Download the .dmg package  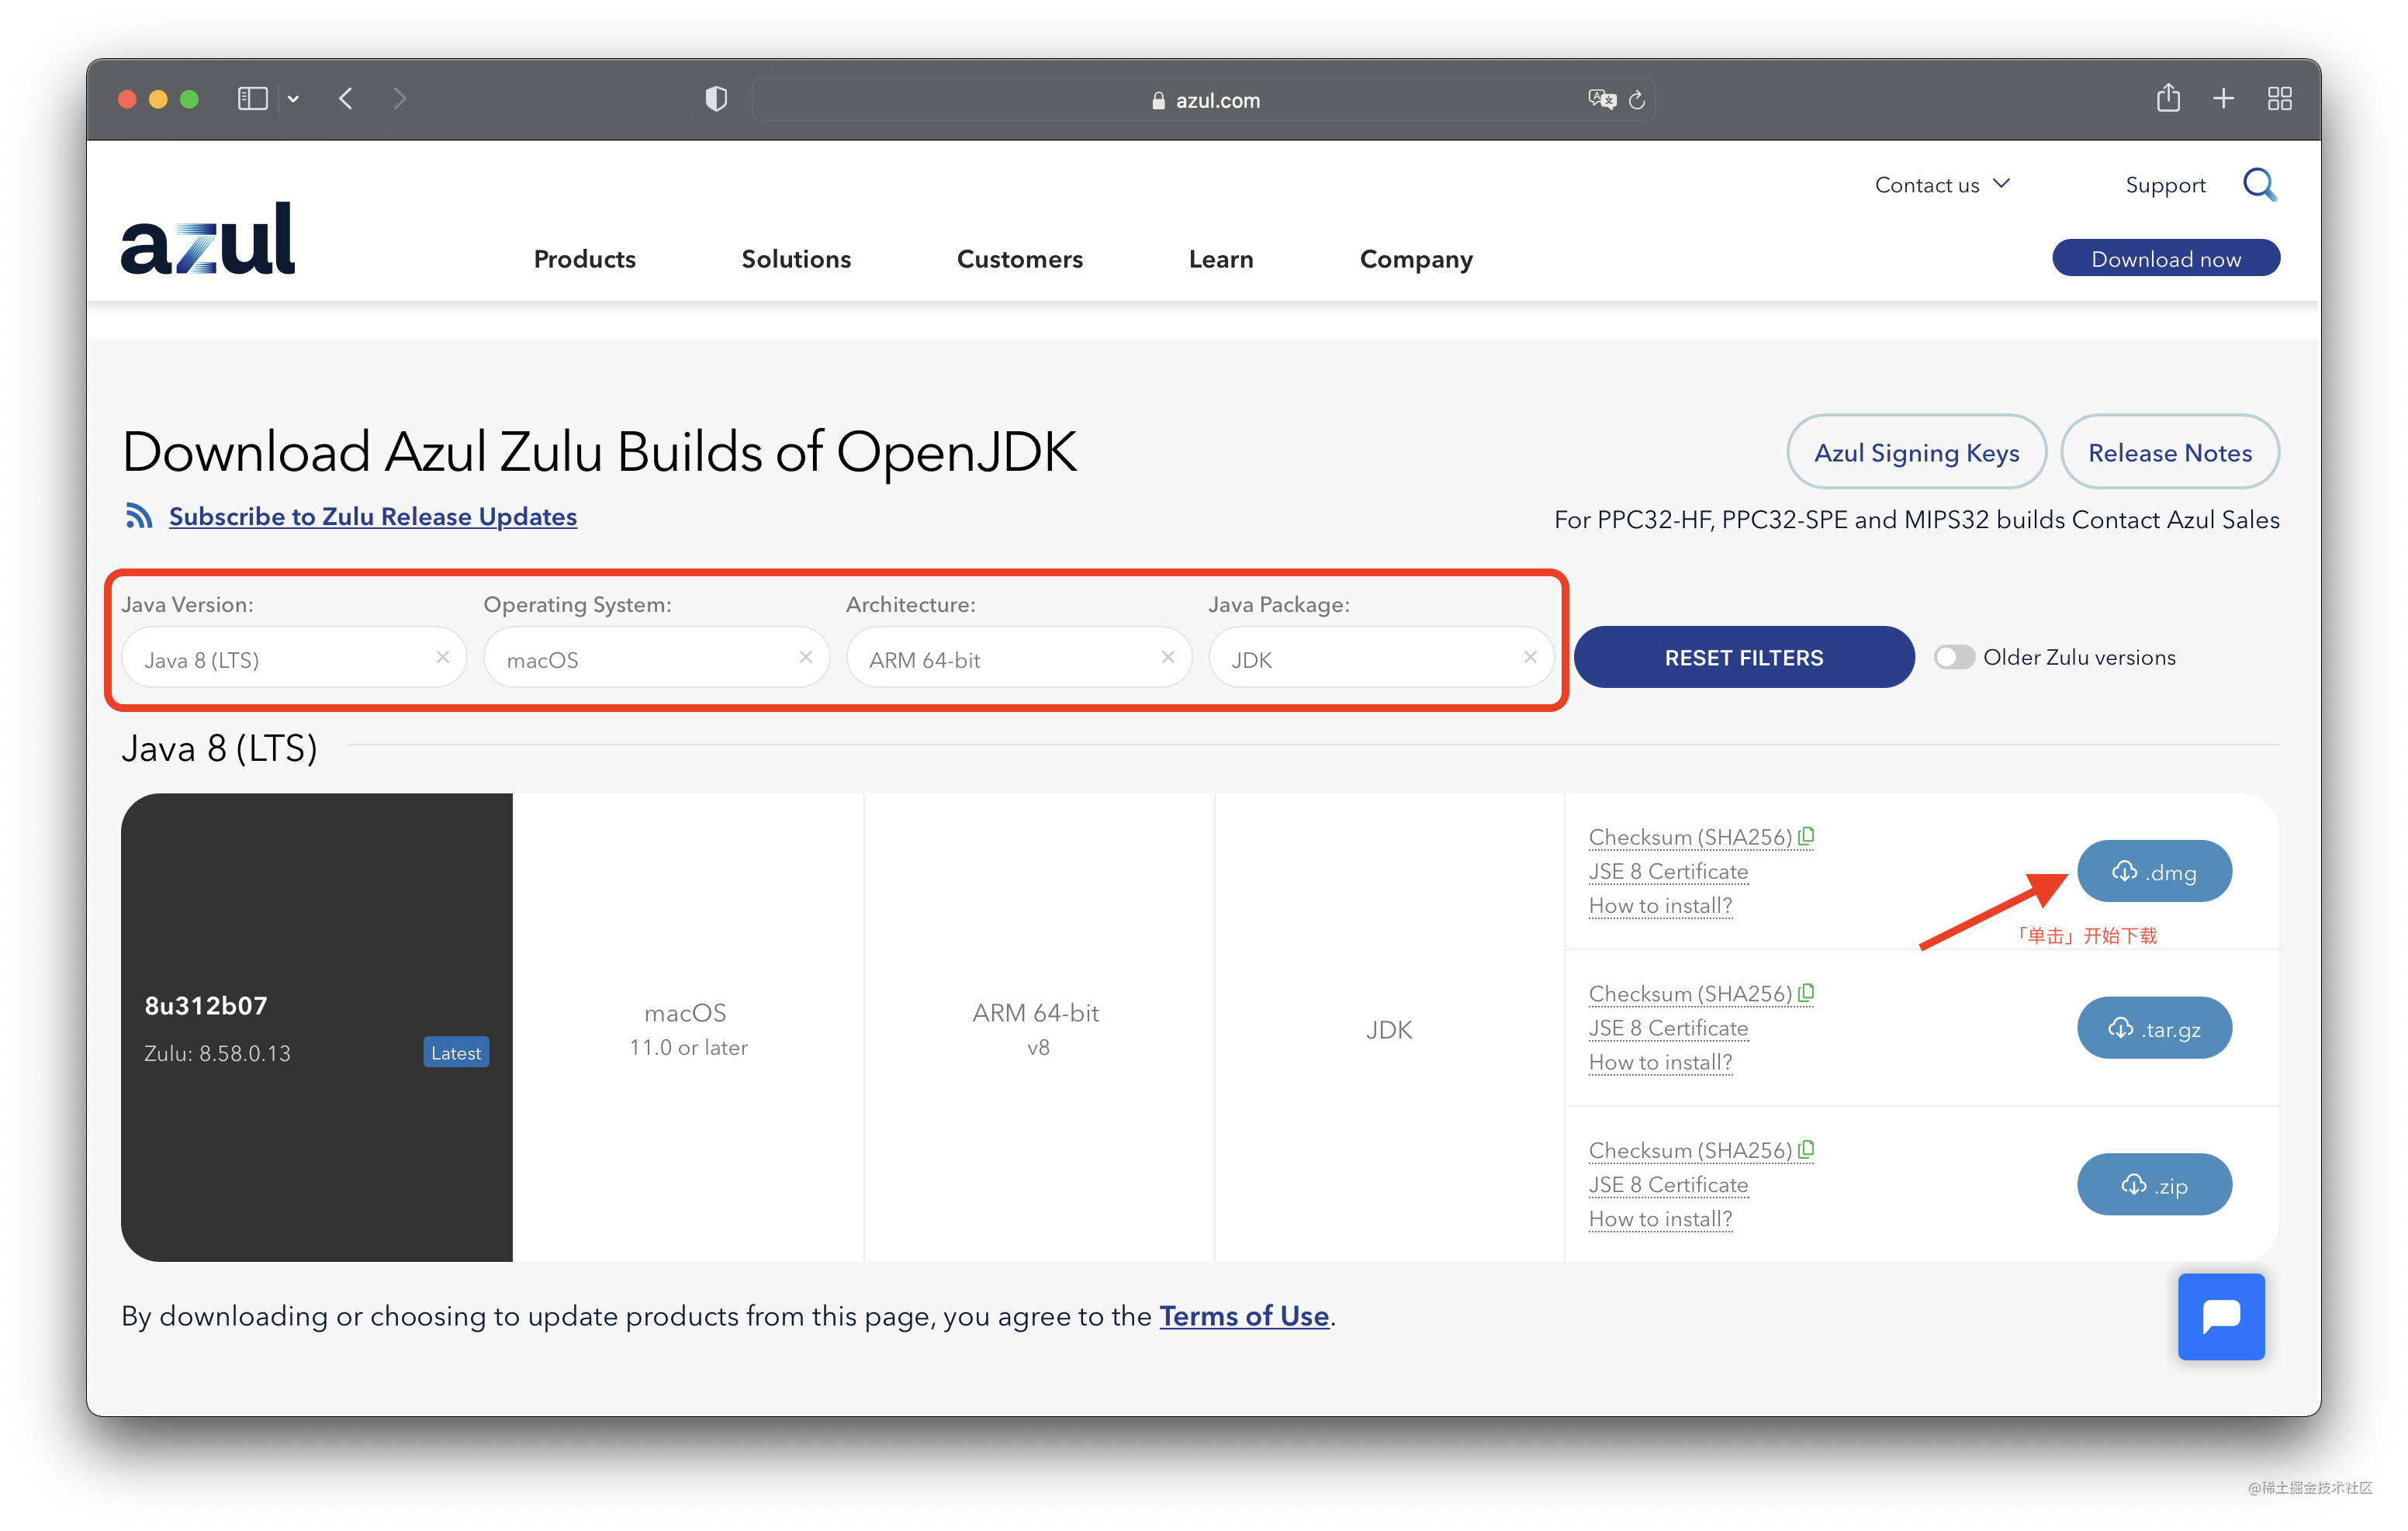tap(2154, 871)
